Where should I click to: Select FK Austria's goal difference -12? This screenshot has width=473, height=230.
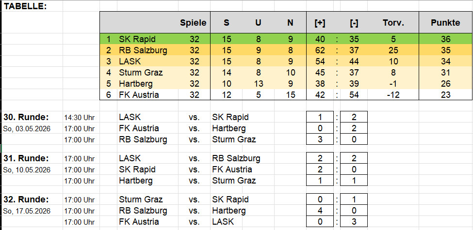[393, 95]
